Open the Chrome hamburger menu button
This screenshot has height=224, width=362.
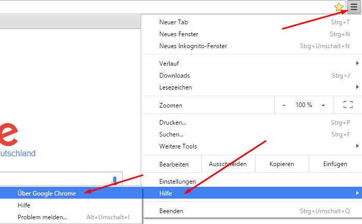click(354, 7)
